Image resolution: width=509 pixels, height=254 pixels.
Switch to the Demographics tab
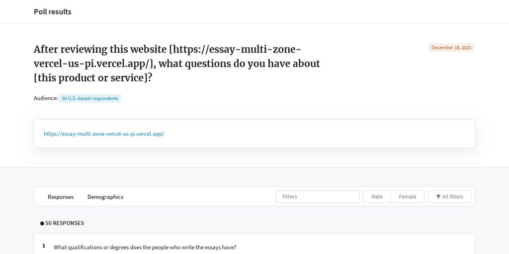coord(105,197)
